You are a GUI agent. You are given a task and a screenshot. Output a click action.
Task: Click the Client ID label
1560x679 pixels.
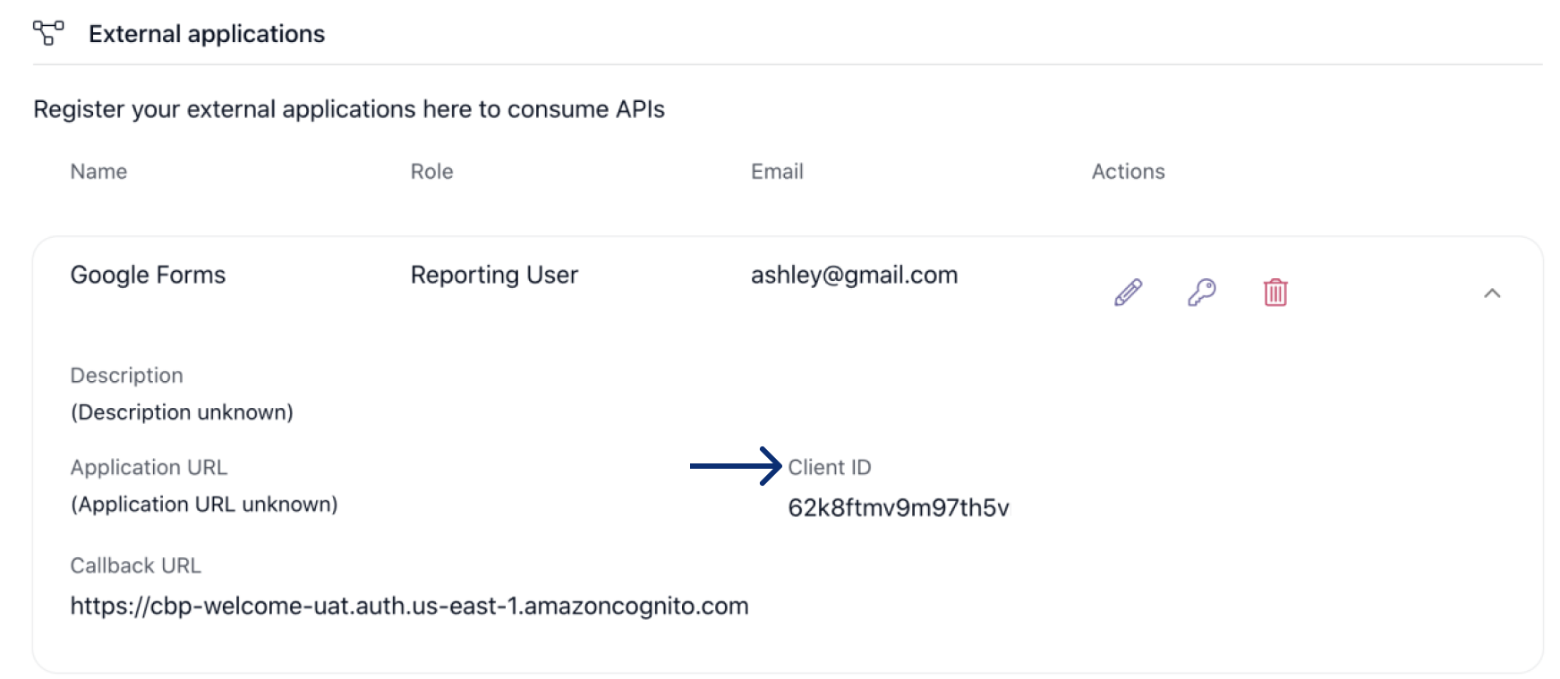(x=829, y=467)
